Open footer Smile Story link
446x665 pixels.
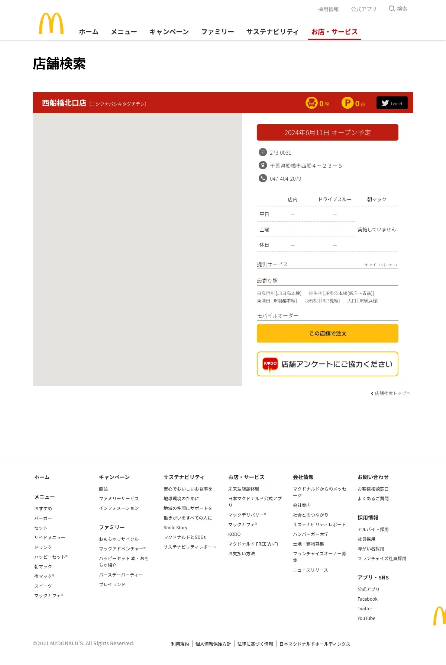pos(175,527)
